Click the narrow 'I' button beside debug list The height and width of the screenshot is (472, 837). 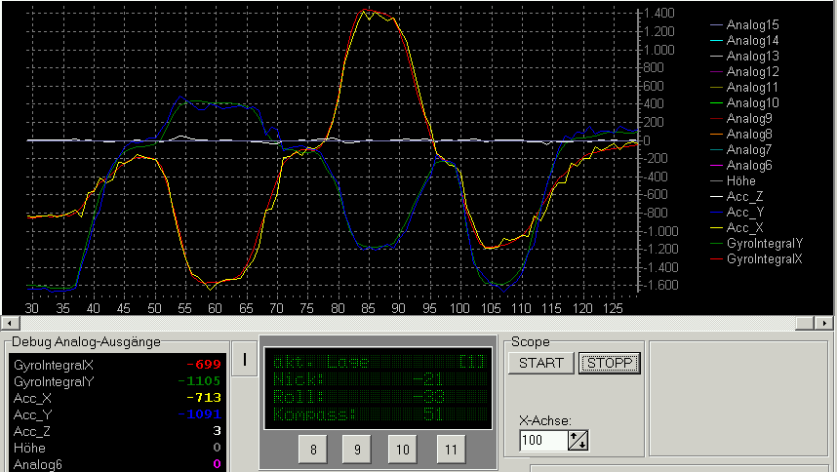pyautogui.click(x=245, y=360)
